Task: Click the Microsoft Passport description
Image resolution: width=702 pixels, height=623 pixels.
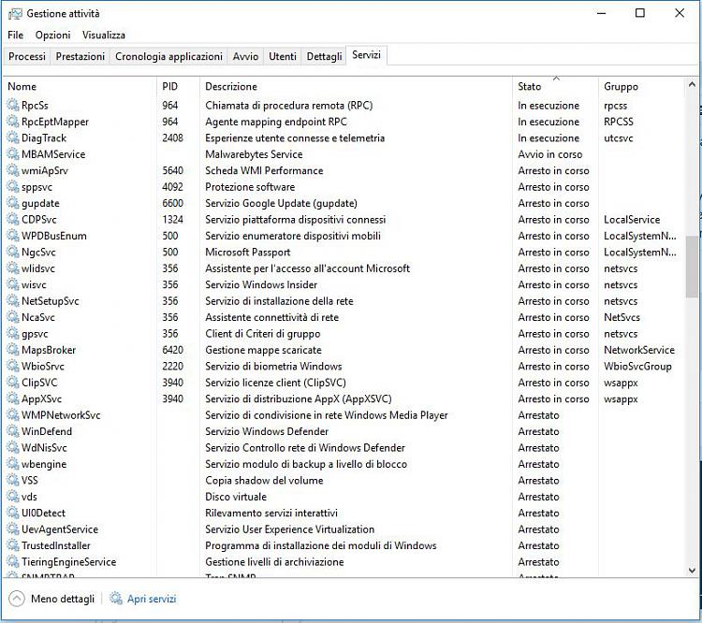Action: click(248, 252)
